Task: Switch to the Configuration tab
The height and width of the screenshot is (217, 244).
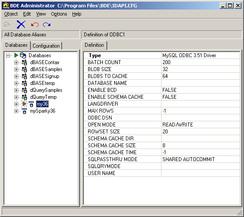Action: click(x=46, y=46)
